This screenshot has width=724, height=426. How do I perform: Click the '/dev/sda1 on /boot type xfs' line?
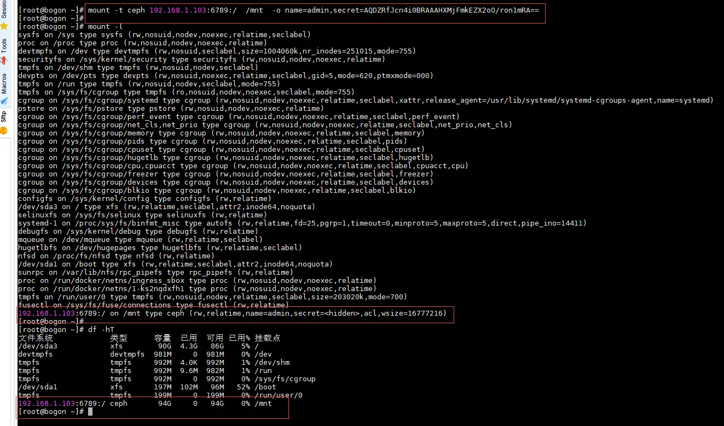(x=175, y=264)
